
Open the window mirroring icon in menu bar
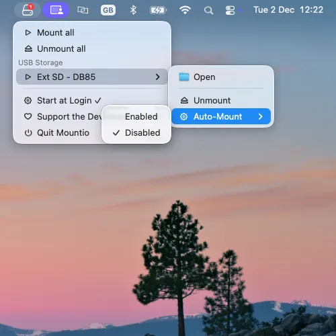pos(83,10)
